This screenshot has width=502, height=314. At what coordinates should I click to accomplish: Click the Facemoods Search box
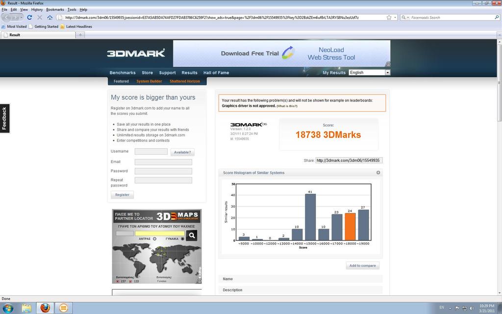452,17
